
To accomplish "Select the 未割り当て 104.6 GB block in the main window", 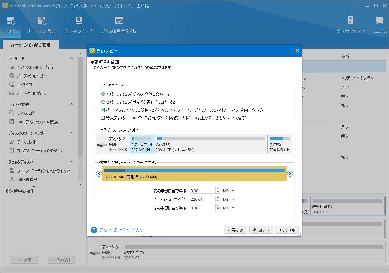I will (x=348, y=206).
